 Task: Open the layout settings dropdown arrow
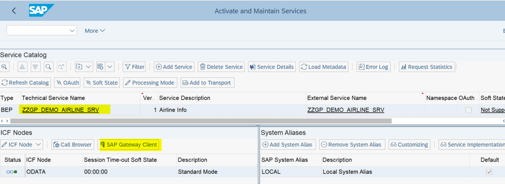pos(110,67)
